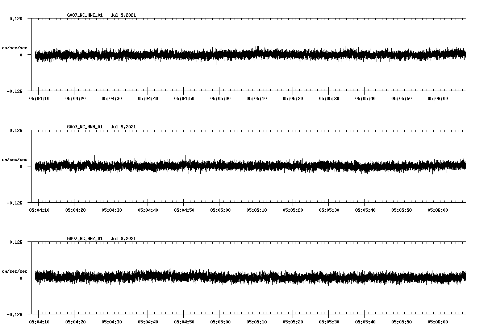Click the cm/sec/sec unit label on bottom plot
The width and height of the screenshot is (492, 335).
point(15,271)
